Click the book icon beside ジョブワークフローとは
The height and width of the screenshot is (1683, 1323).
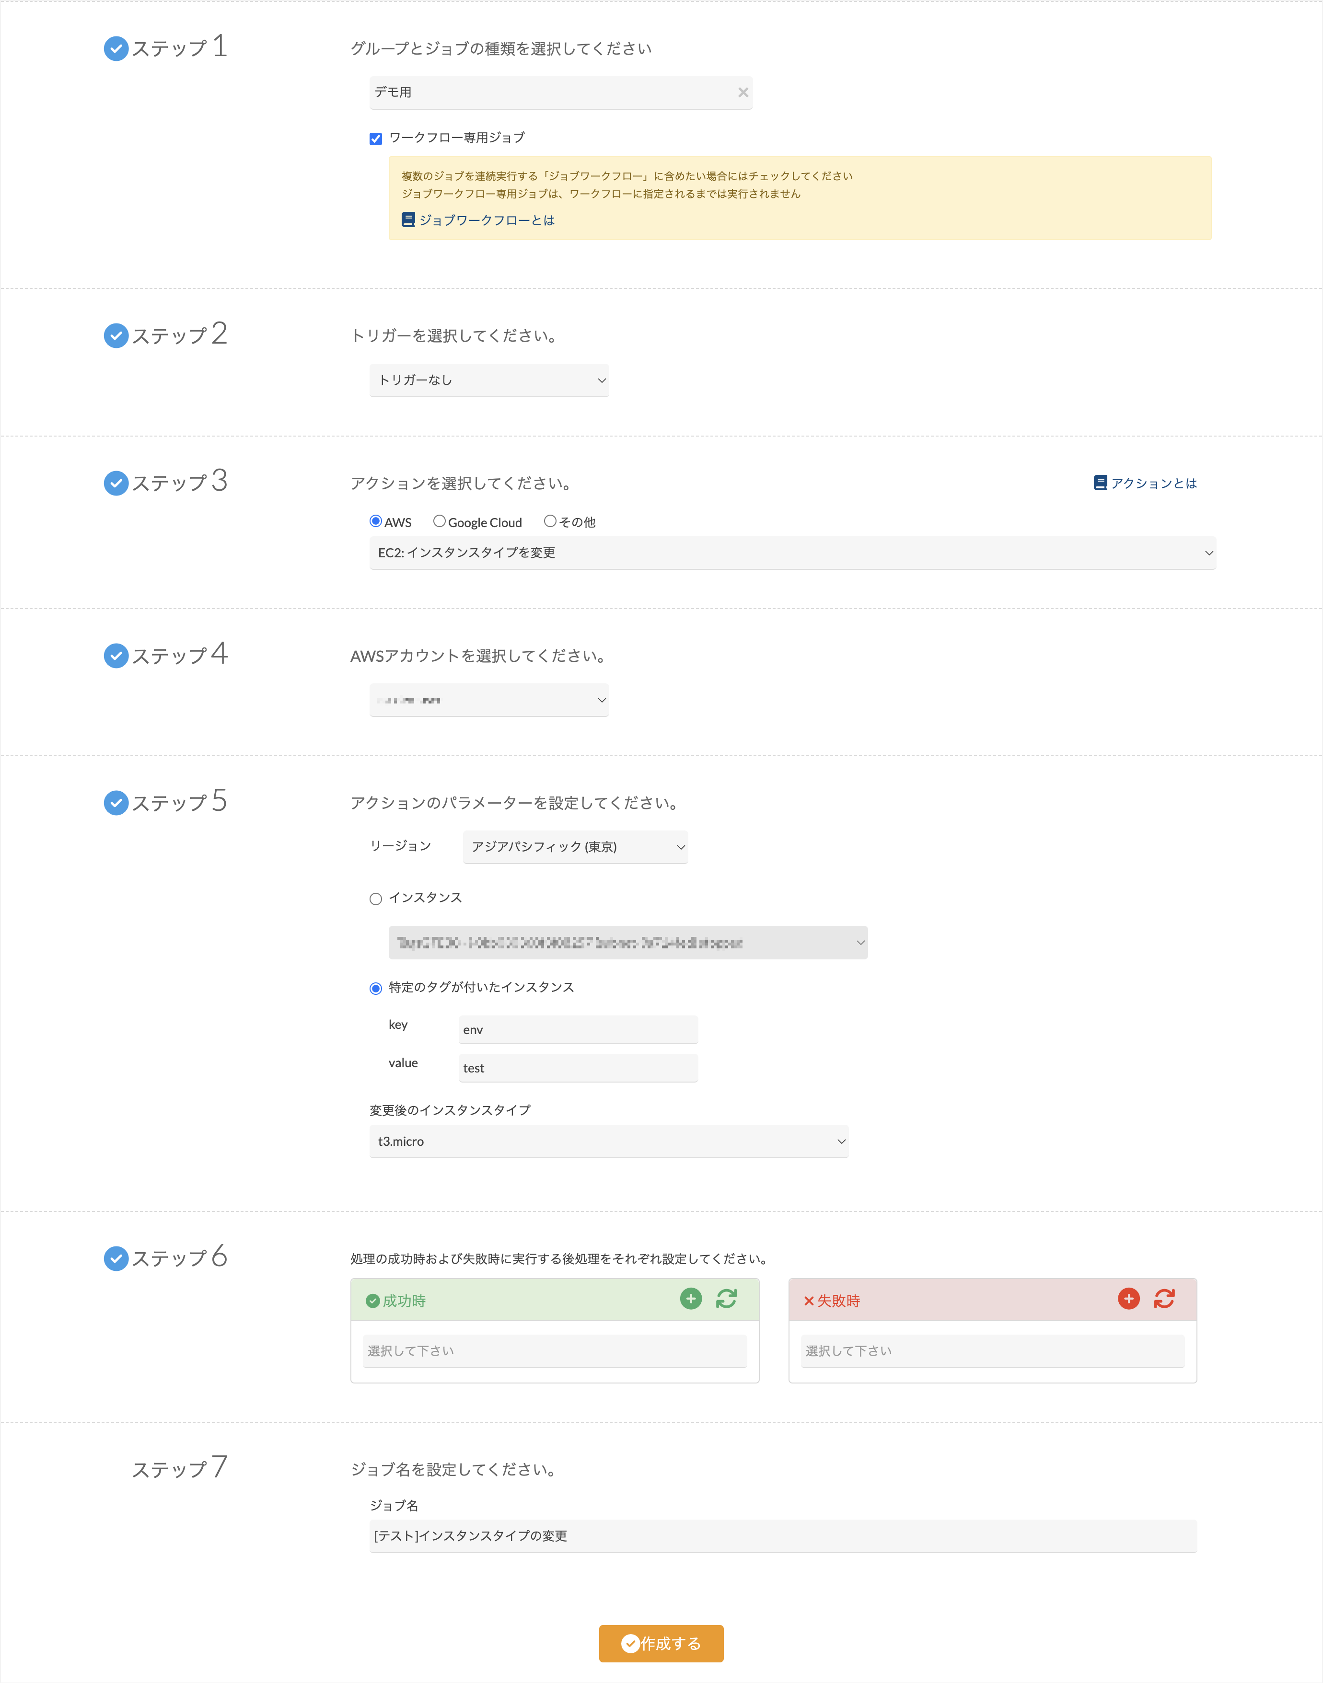408,220
